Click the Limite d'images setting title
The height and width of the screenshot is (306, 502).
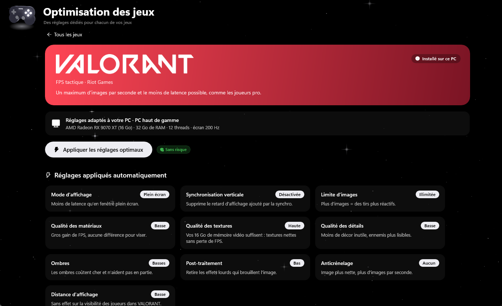(x=339, y=195)
